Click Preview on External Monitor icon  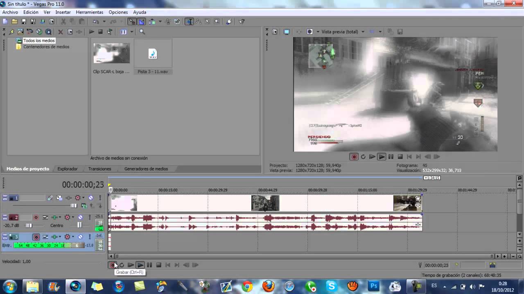tap(287, 31)
